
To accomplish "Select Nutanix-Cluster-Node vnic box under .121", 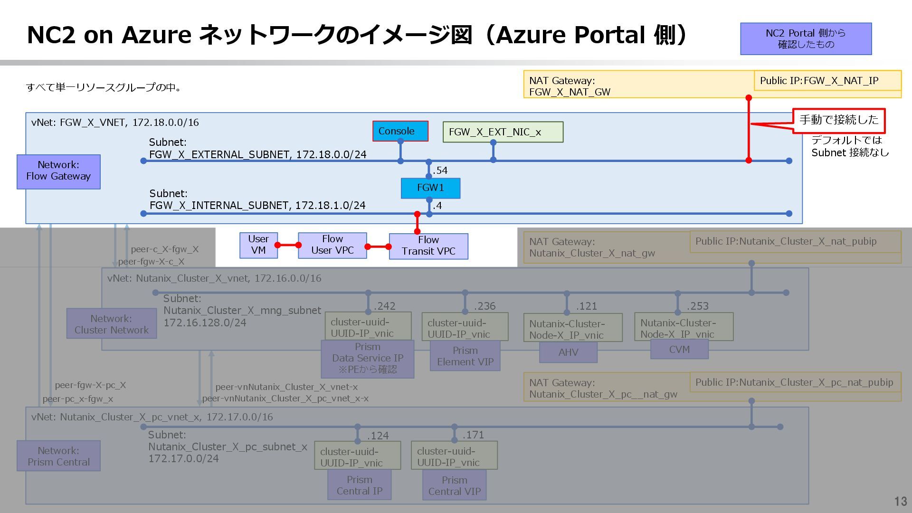I will [573, 329].
